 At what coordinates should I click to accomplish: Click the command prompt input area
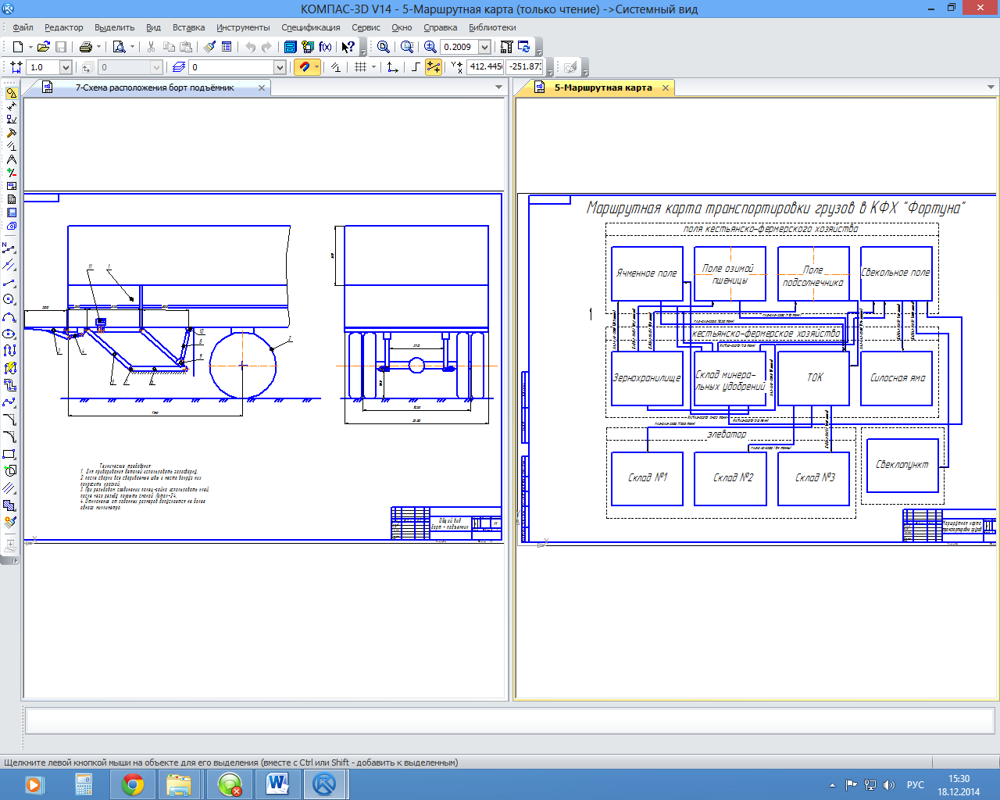pos(512,720)
